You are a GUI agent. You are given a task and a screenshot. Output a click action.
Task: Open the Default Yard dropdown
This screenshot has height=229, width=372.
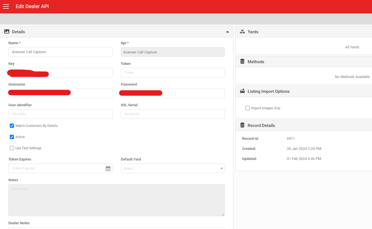tap(173, 168)
